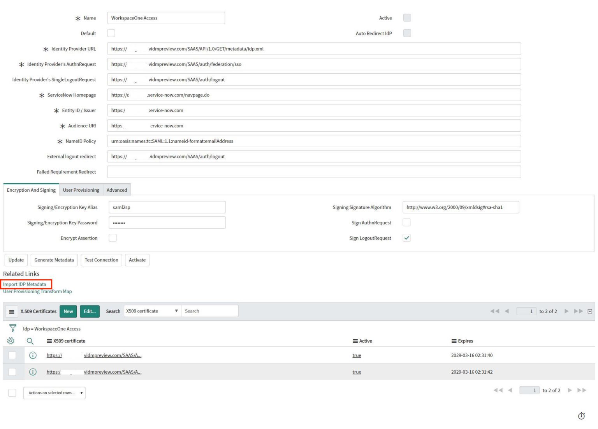Screen dimensions: 598x429
Task: Open the Actions on selected rows dropdown
Action: [54, 393]
